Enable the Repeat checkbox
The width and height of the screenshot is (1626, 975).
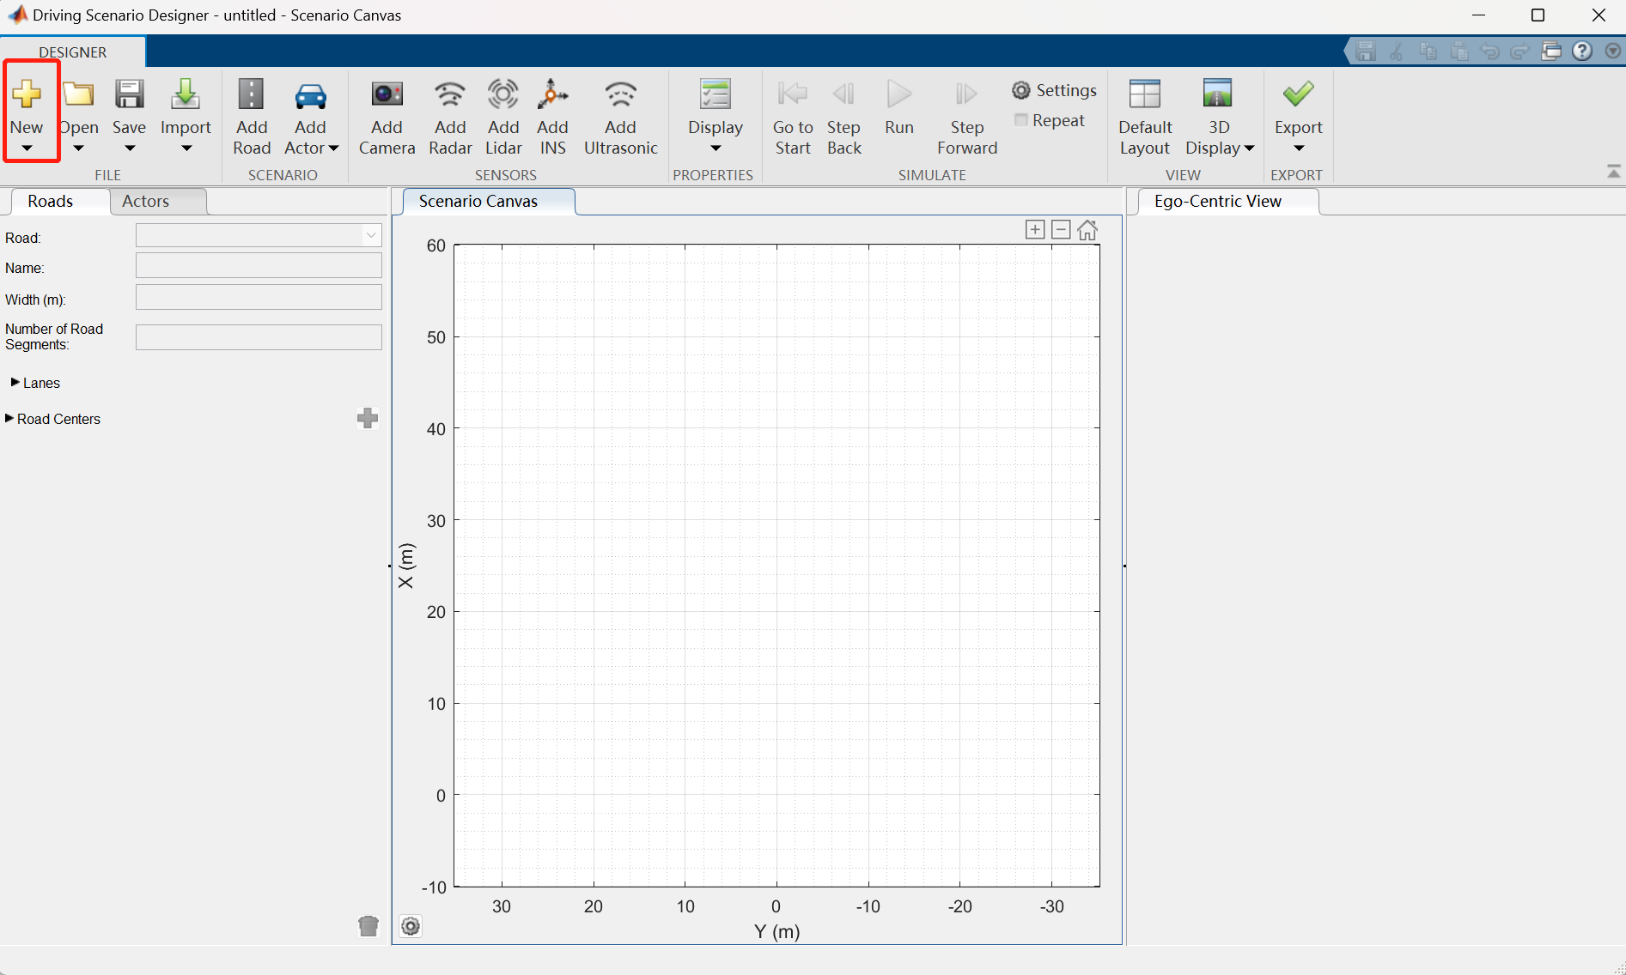tap(1021, 120)
